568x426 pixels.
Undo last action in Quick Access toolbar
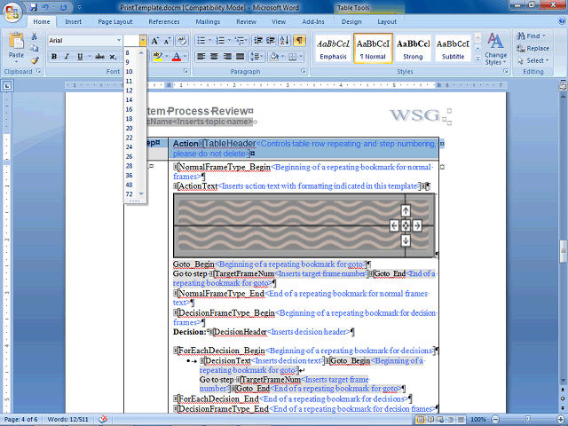point(45,7)
